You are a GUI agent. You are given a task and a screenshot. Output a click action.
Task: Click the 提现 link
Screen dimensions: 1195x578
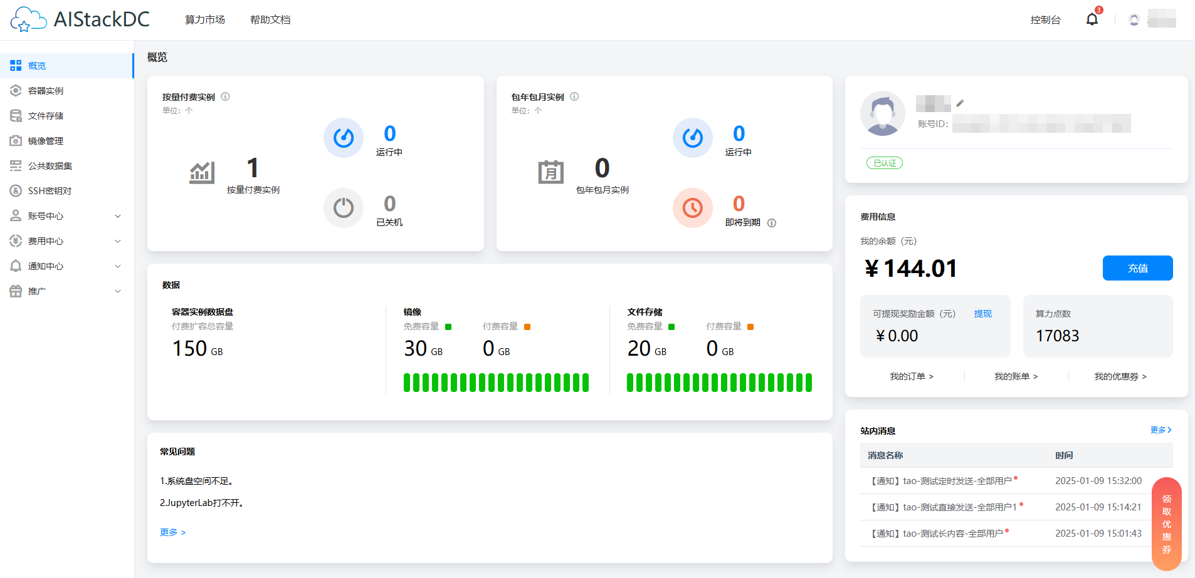click(x=982, y=314)
